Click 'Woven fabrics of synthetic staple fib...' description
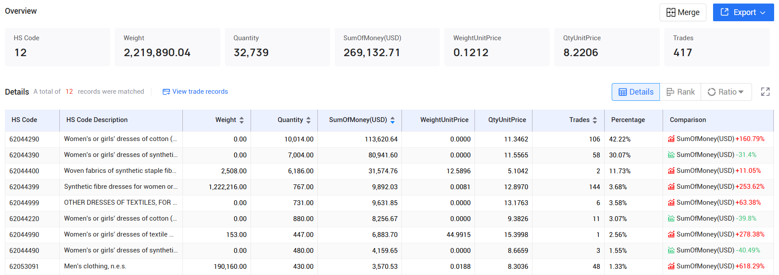Screen dimensions: 779x275 click(120, 171)
